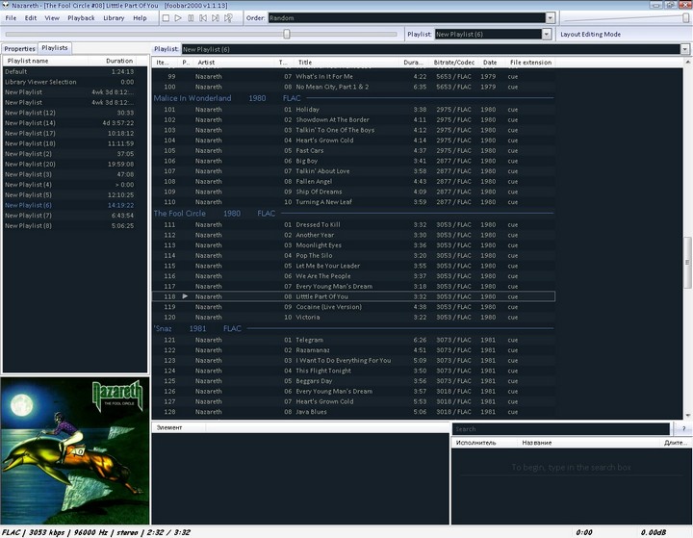Screen dimensions: 693x538
Task: Select the Cocaine (Live Version) track
Action: pyautogui.click(x=329, y=307)
